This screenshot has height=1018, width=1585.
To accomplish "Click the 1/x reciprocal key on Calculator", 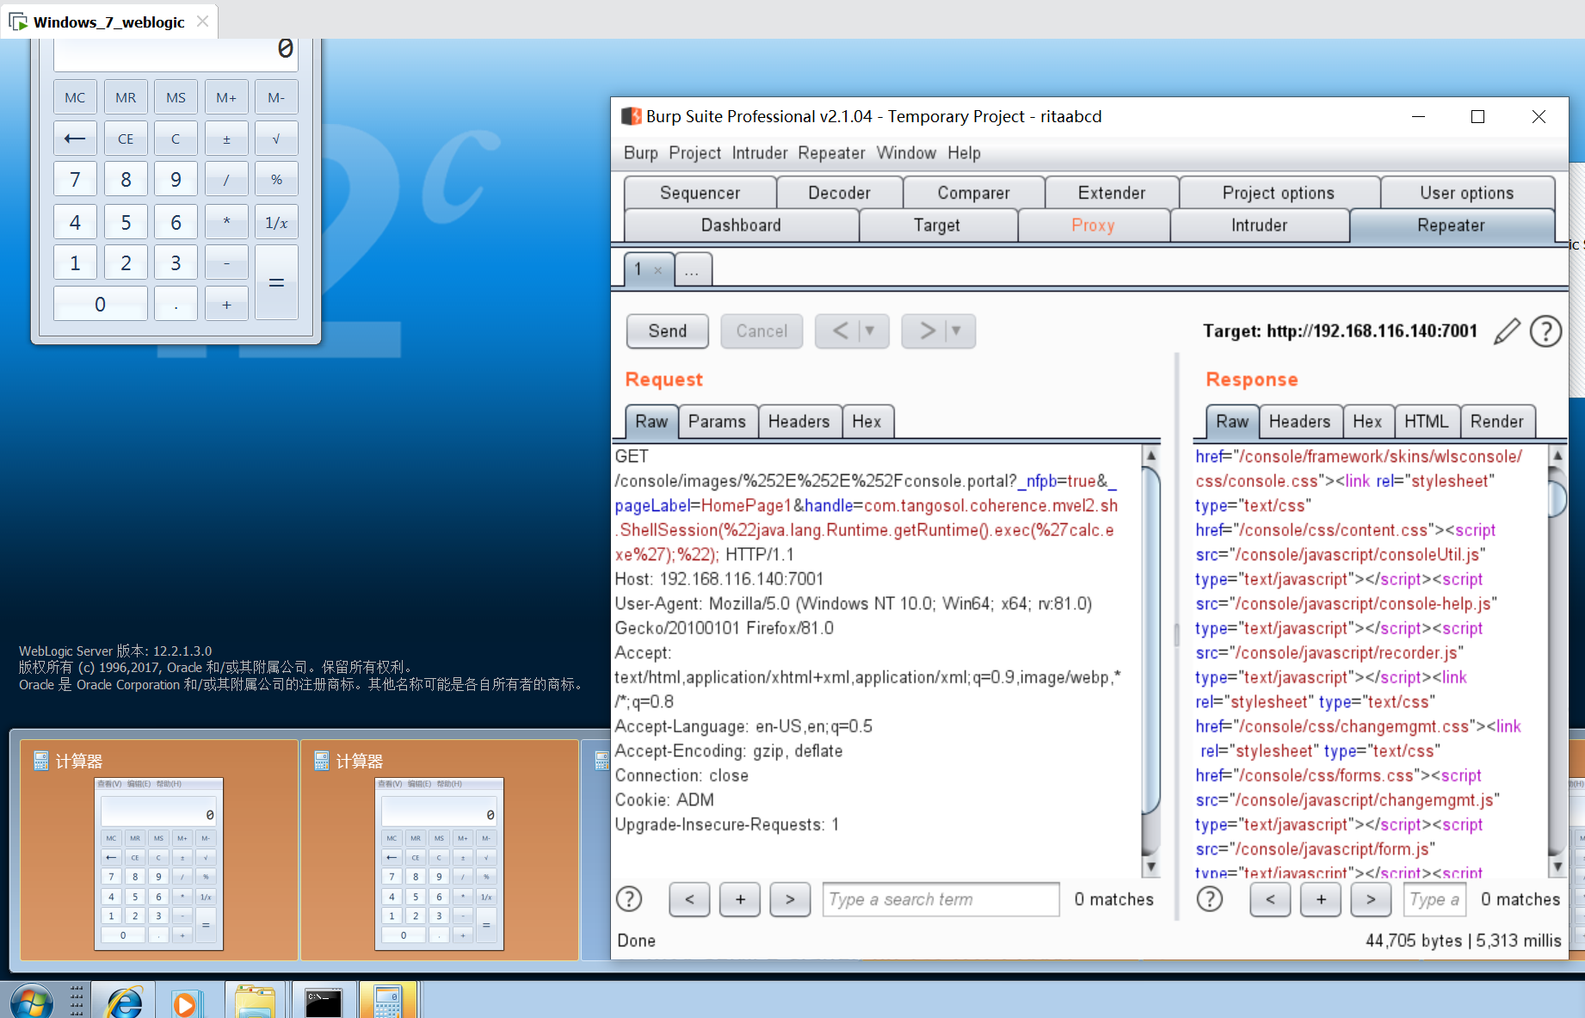I will click(276, 222).
